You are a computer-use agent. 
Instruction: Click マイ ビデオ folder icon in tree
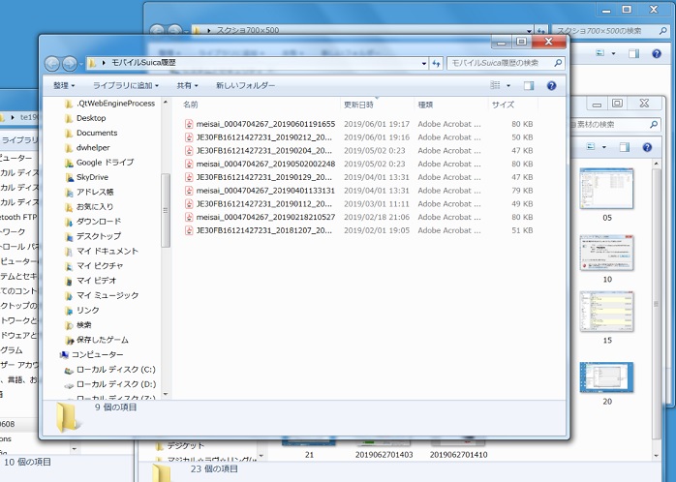pos(69,281)
